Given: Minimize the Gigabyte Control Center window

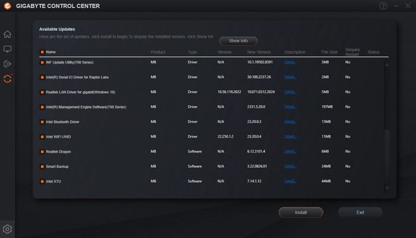Looking at the screenshot, I should tap(396, 6).
